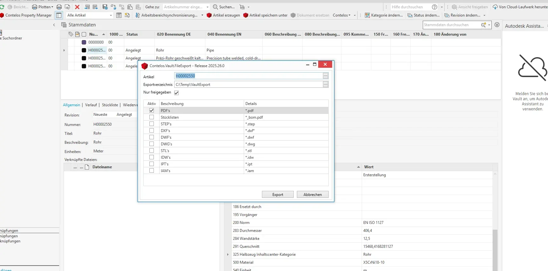This screenshot has height=271, width=548.
Task: Expand the row arrow beside Rohr article
Action: [x=64, y=50]
